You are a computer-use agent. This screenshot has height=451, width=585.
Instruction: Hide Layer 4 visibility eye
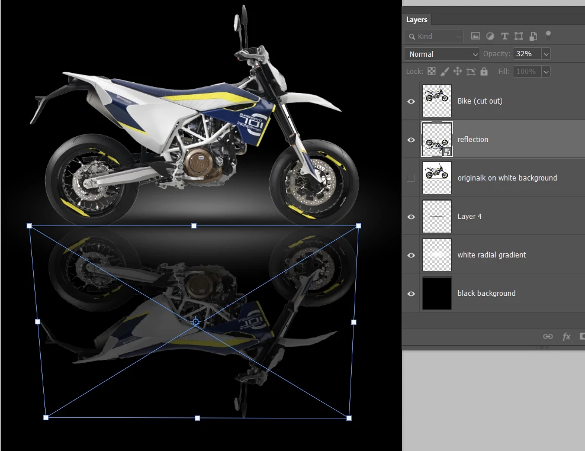click(x=411, y=217)
